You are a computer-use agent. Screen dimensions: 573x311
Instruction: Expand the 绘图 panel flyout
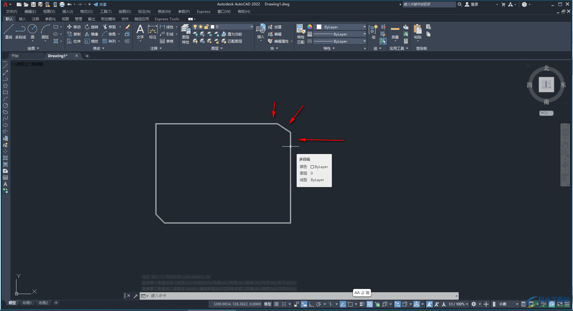click(x=33, y=48)
